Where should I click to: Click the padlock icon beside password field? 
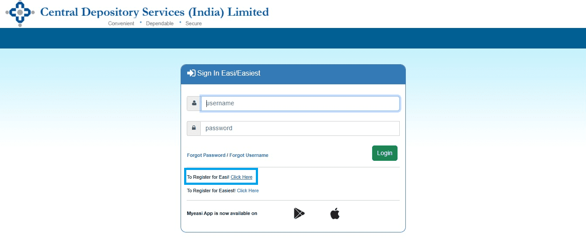(x=194, y=128)
